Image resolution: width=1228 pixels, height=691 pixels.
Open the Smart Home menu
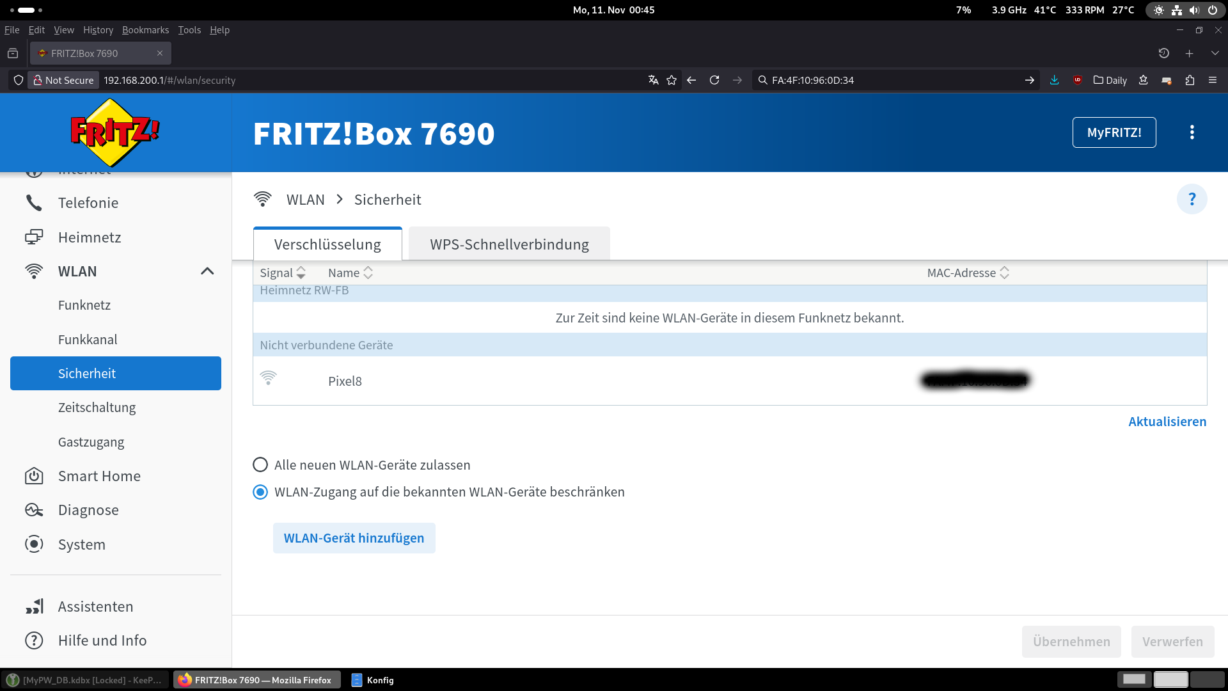click(99, 476)
